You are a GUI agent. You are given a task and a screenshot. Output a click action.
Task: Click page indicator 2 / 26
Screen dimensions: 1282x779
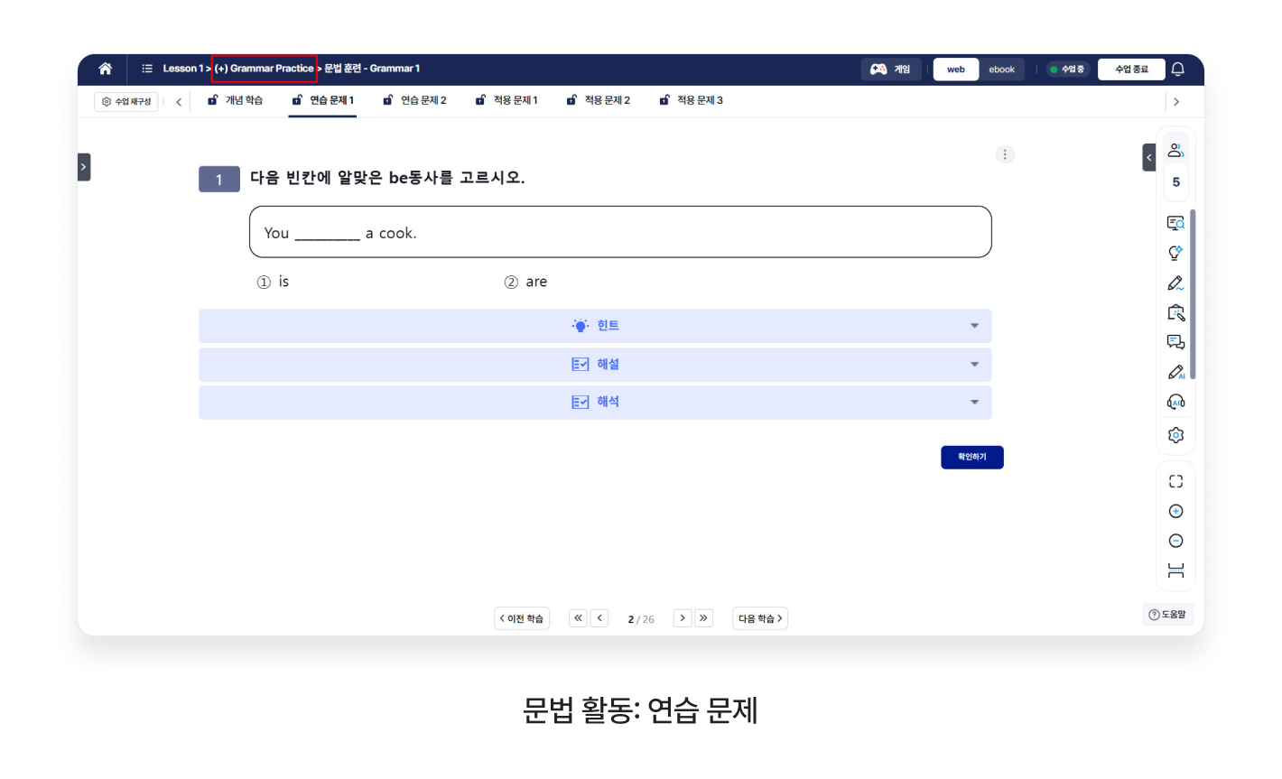641,619
